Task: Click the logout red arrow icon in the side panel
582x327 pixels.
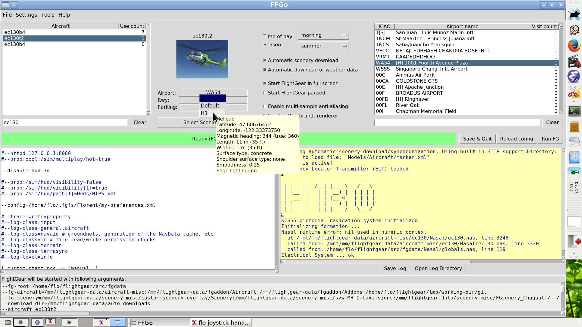Action: (x=574, y=241)
